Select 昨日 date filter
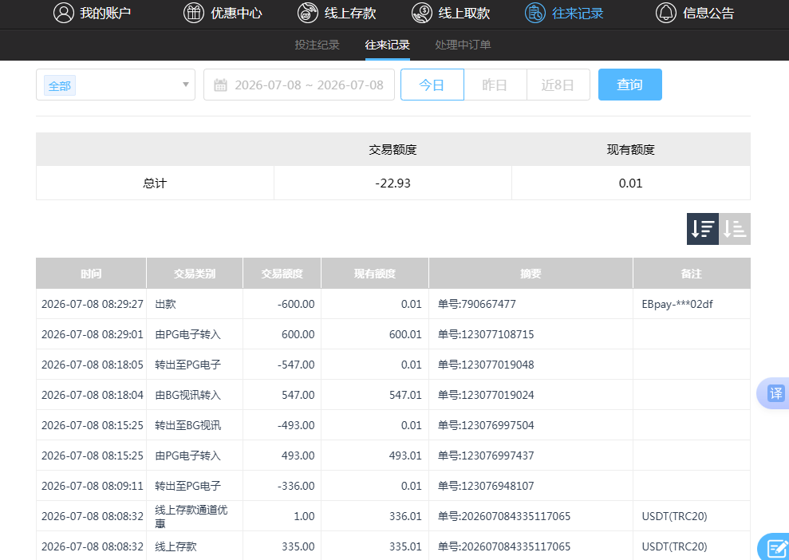789x560 pixels. (x=495, y=85)
